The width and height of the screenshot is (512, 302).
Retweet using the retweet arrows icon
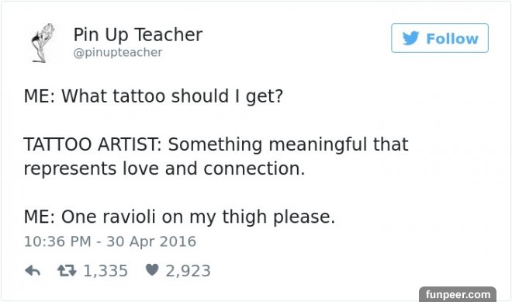click(67, 270)
